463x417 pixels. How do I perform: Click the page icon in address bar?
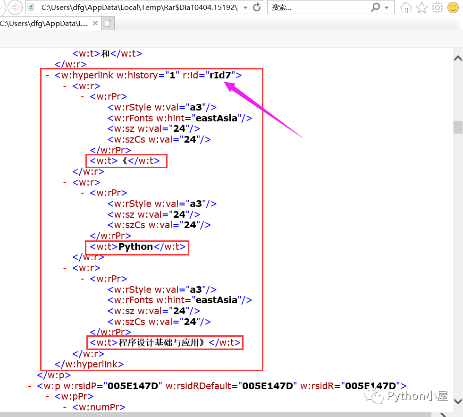pos(31,7)
